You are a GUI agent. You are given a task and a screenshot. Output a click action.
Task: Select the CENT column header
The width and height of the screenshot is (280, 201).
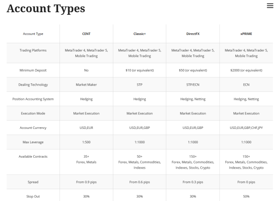click(x=86, y=34)
